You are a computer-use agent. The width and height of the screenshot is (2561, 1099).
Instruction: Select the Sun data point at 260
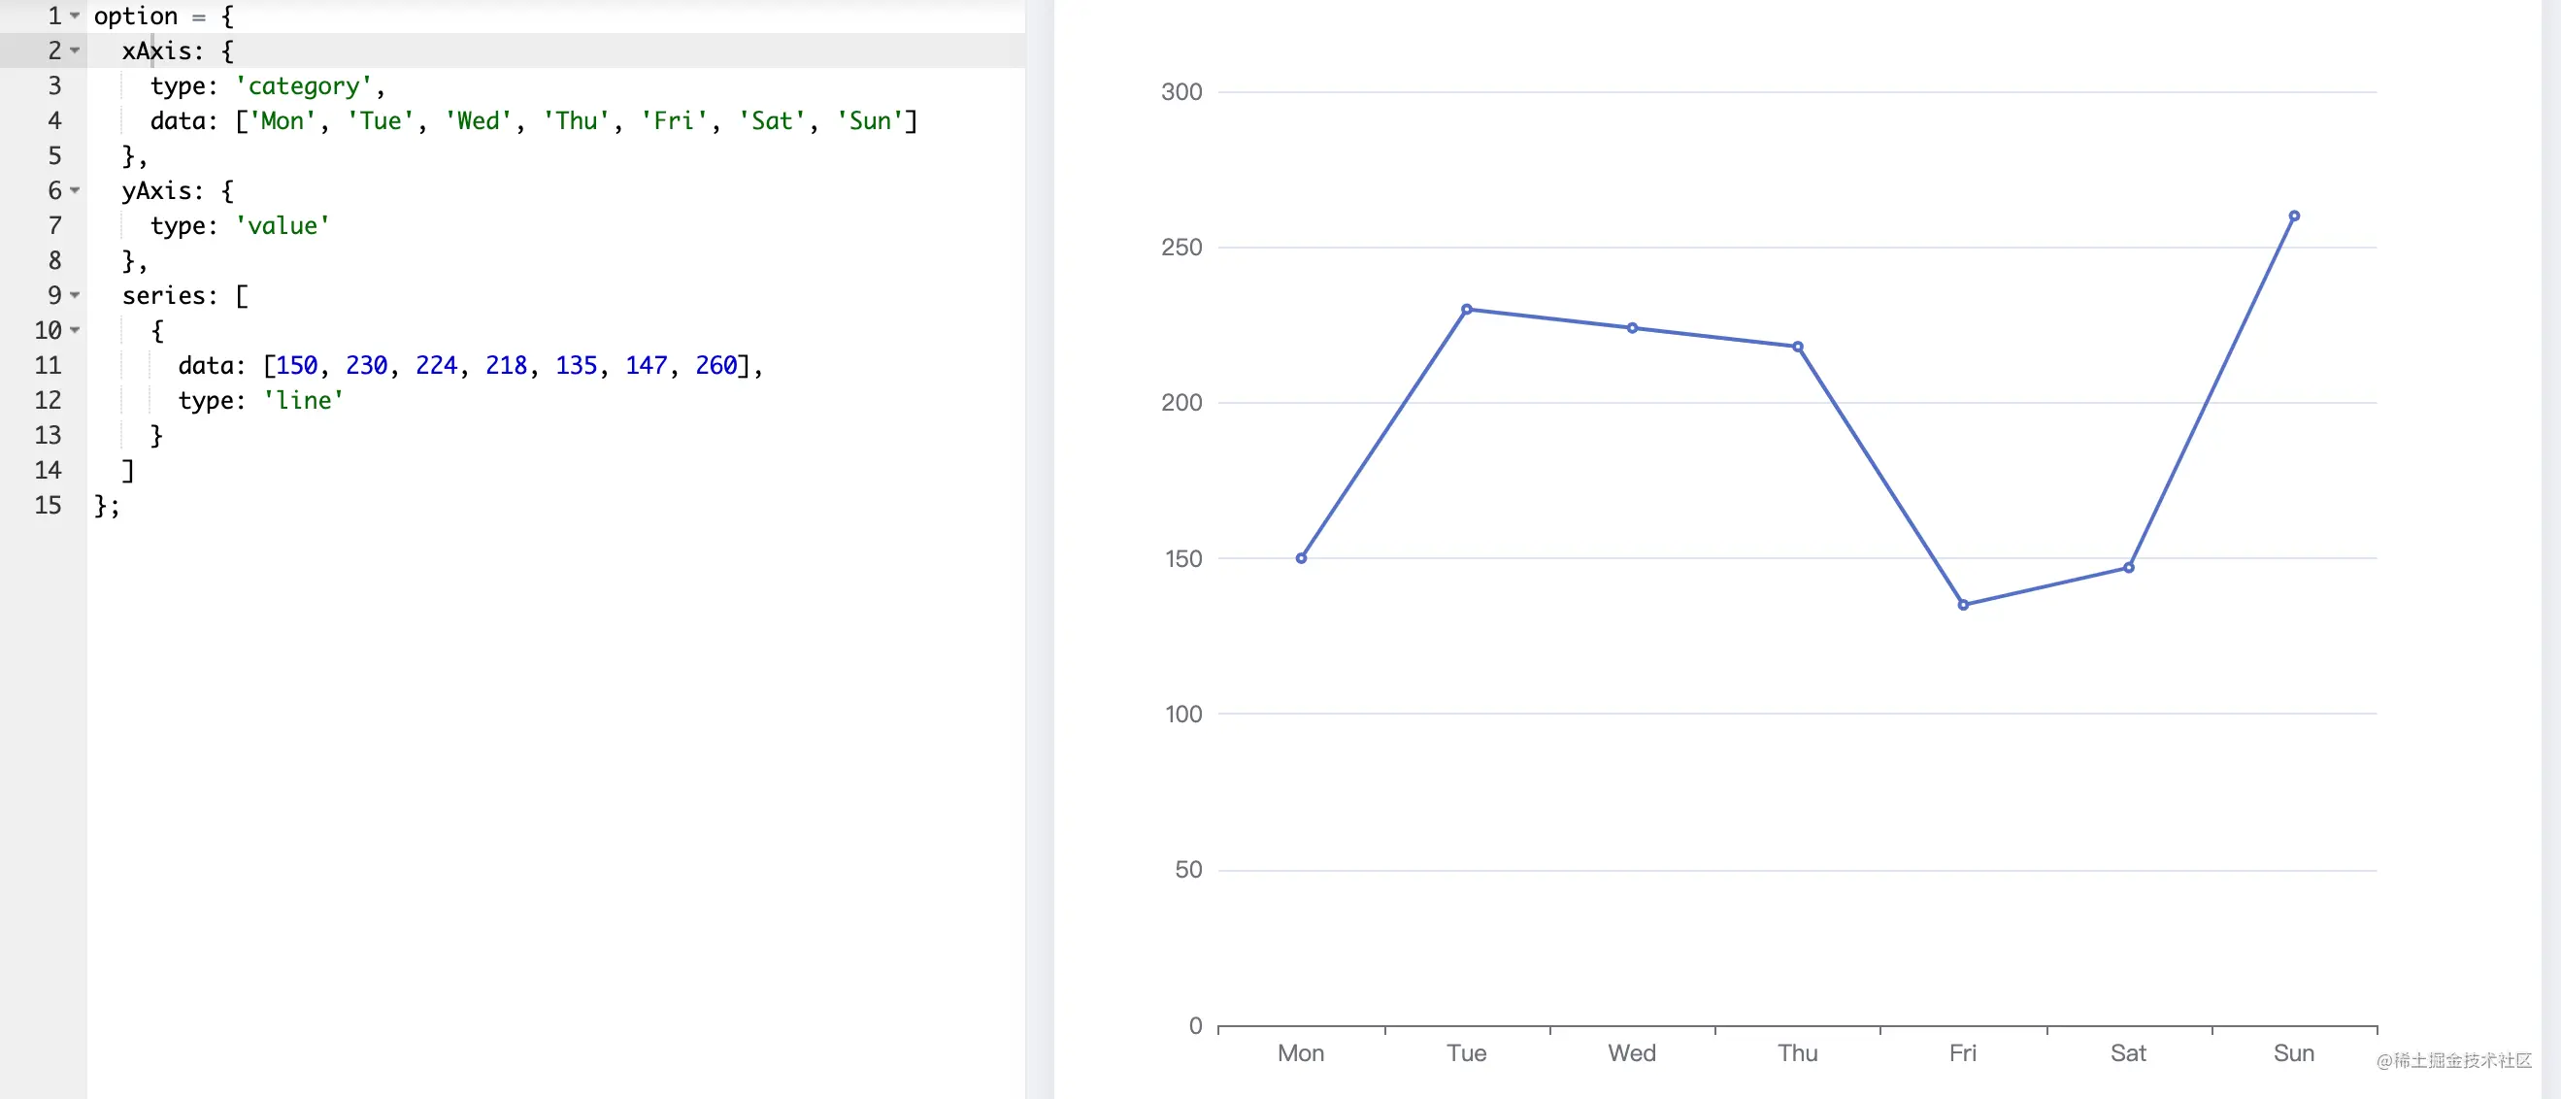click(2294, 216)
